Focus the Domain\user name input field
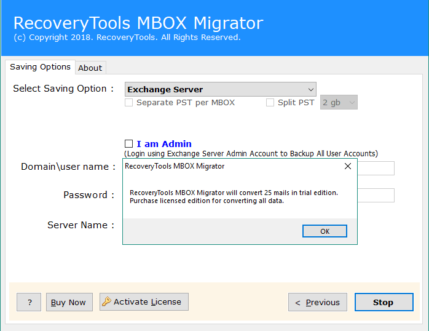This screenshot has height=331, width=429. [x=376, y=168]
